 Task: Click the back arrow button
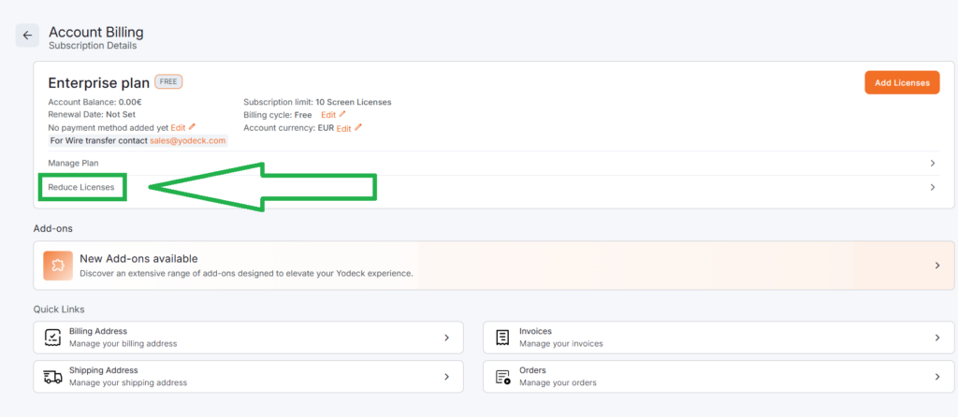pos(27,36)
